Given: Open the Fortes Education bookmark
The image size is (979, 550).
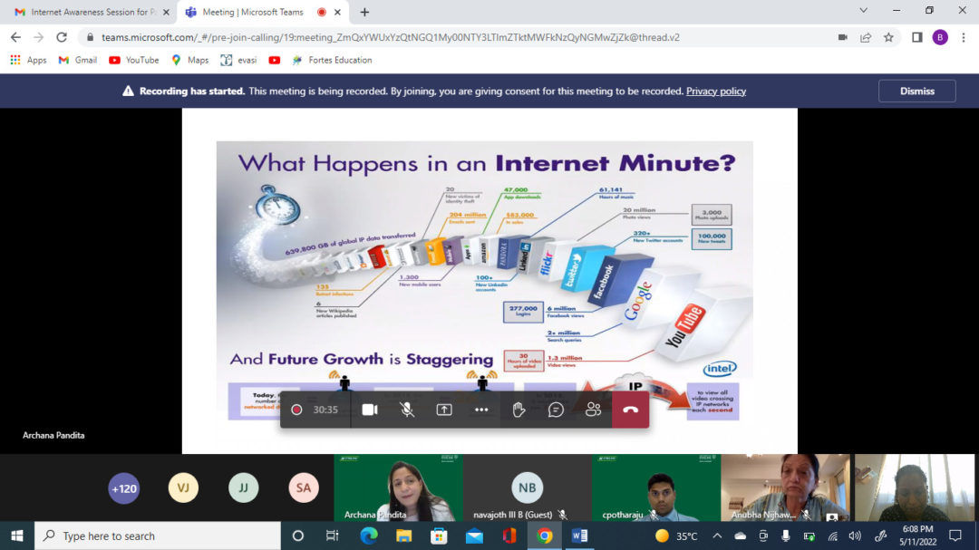Looking at the screenshot, I should click(332, 60).
